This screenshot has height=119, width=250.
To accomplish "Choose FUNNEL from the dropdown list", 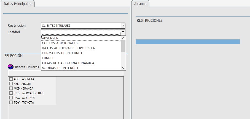I will tap(81, 58).
